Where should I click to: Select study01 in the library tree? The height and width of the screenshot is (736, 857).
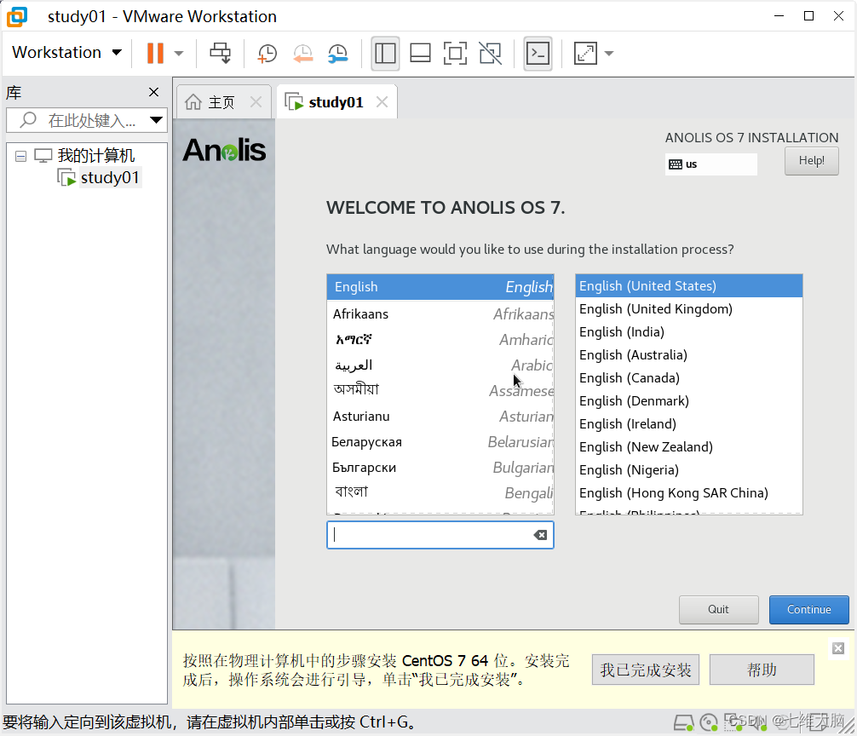[110, 177]
